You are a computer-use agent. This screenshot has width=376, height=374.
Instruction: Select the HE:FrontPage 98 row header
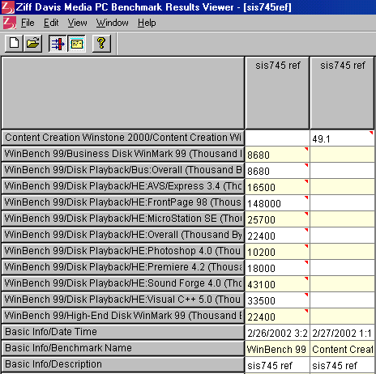pos(123,202)
